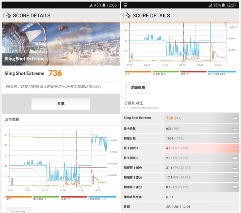Tap the 详细图表 detailed chart button

tap(138, 87)
